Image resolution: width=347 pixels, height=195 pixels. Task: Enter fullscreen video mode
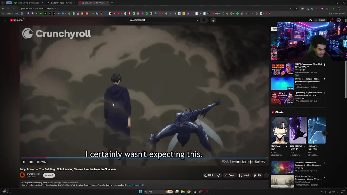click(264, 162)
